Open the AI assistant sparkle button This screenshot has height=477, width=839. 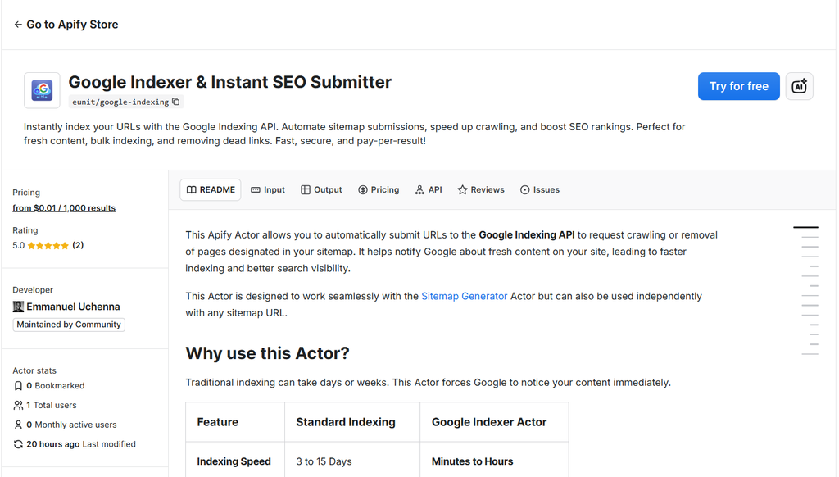pos(799,86)
